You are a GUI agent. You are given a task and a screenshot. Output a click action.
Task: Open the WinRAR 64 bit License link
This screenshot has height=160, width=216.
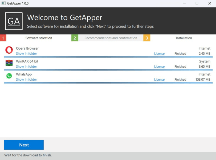click(x=159, y=67)
